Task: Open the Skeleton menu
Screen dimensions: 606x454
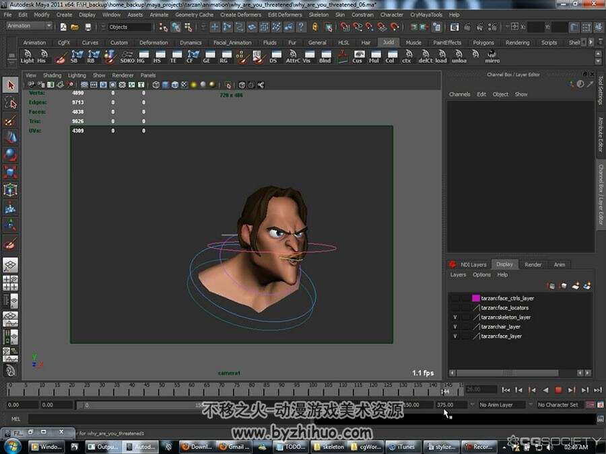Action: pos(318,15)
